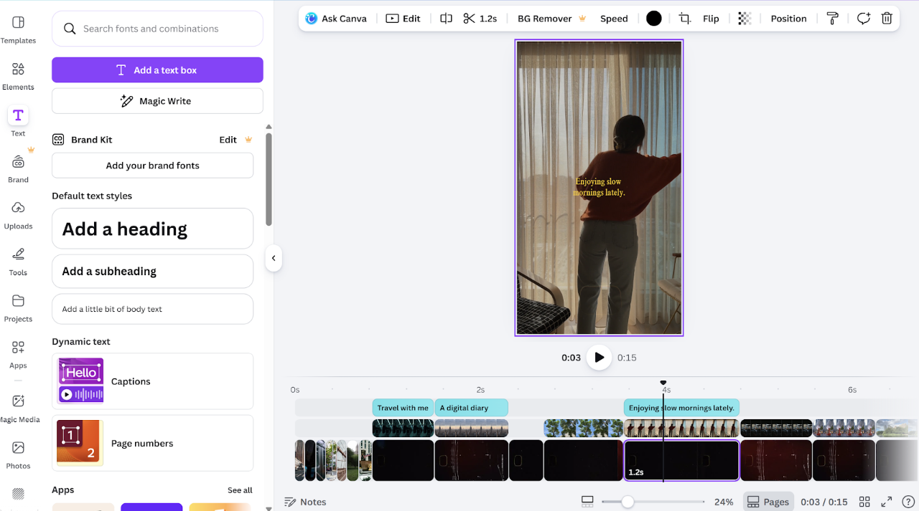919x511 pixels.
Task: Add a comment using speech bubble icon
Action: click(x=863, y=19)
